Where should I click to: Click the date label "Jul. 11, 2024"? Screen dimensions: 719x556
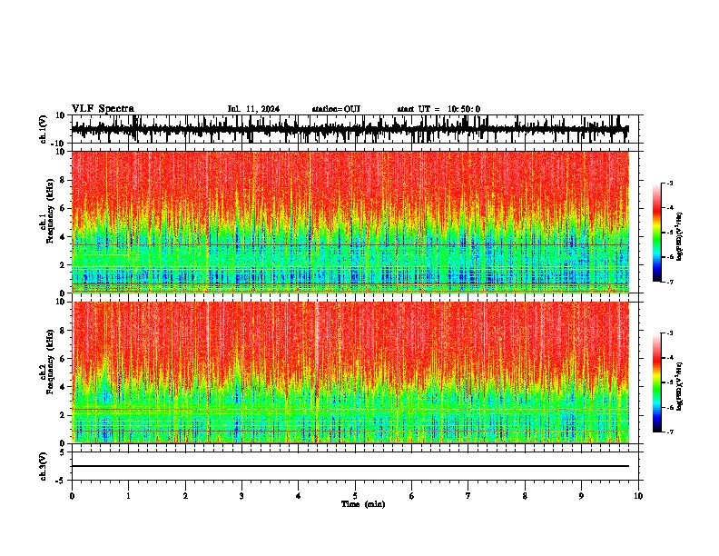tap(253, 109)
